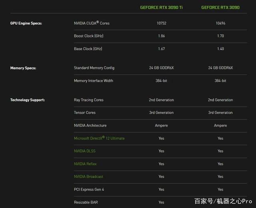Click the NVIDIA Architecture row label
The image size is (256, 208).
(x=90, y=126)
